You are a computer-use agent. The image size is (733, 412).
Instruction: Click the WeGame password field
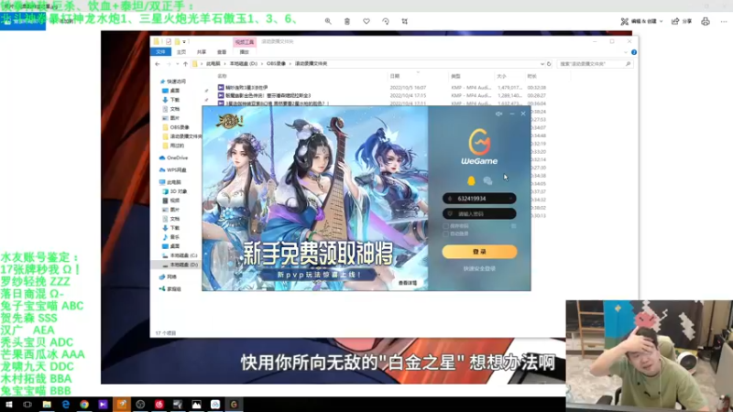click(479, 213)
